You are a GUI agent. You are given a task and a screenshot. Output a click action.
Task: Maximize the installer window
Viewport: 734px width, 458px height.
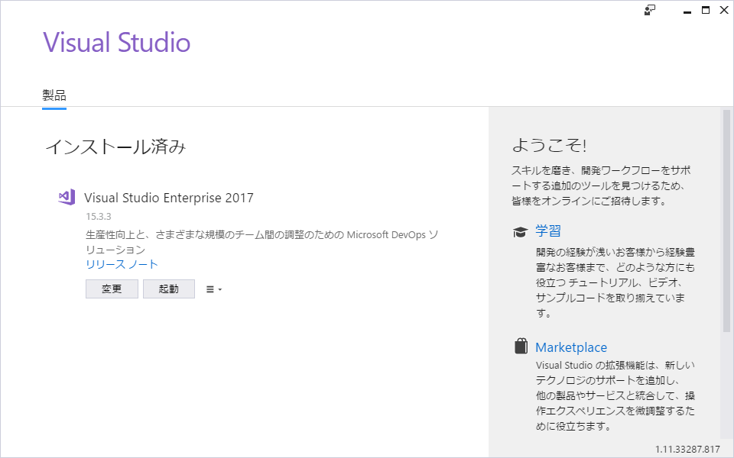point(706,10)
